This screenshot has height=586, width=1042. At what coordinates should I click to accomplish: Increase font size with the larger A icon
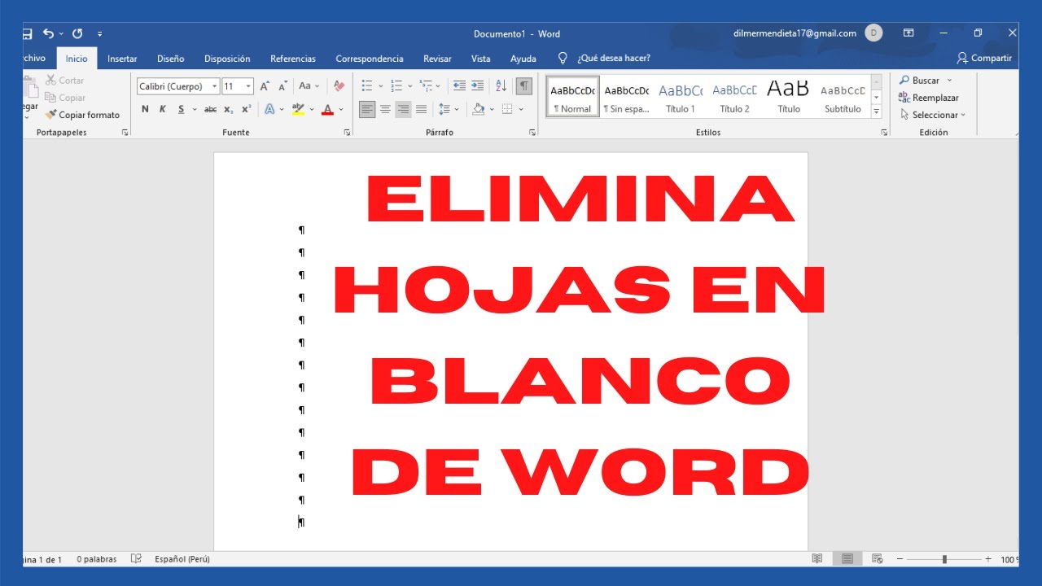[x=265, y=85]
